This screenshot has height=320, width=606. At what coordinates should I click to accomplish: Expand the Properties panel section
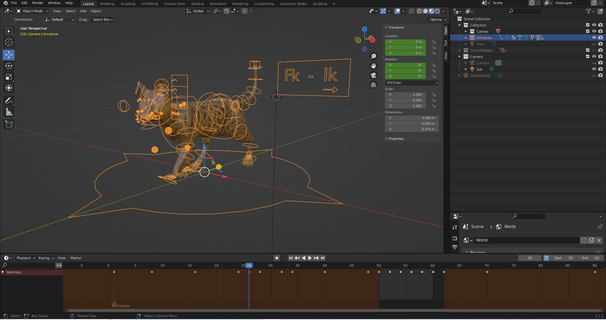(x=396, y=139)
